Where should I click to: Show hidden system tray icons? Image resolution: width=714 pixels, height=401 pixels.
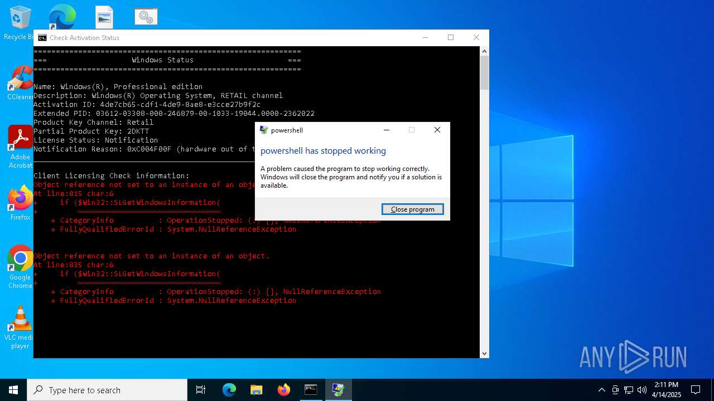pyautogui.click(x=601, y=390)
